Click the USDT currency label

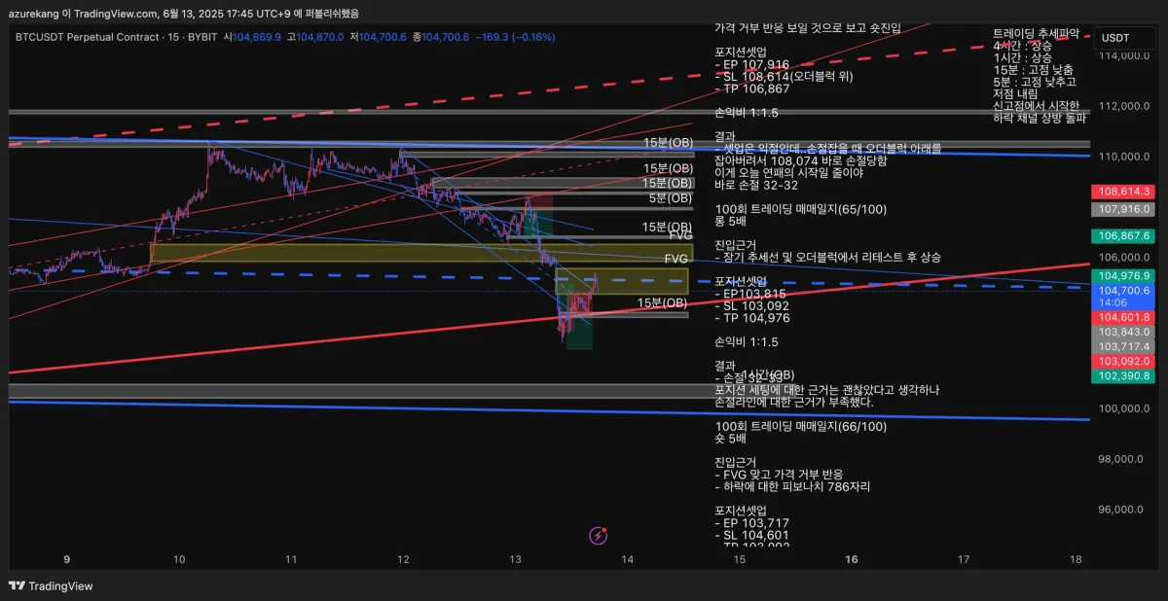point(1115,38)
